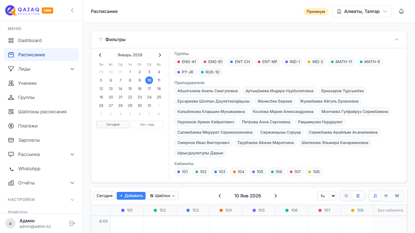
Task: Toggle the ENG-A1 group filter
Action: [x=187, y=62]
